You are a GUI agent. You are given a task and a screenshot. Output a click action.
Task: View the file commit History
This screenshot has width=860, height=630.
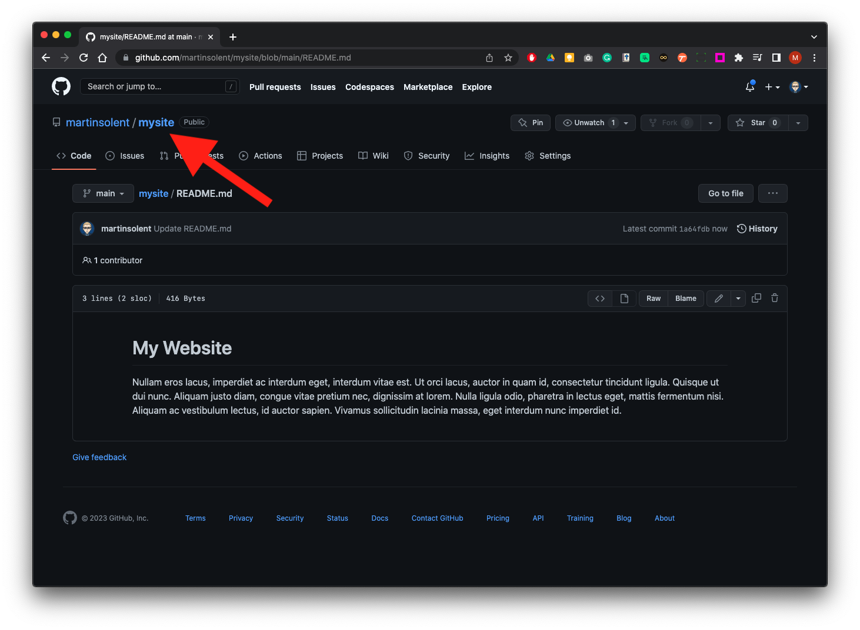click(x=757, y=229)
